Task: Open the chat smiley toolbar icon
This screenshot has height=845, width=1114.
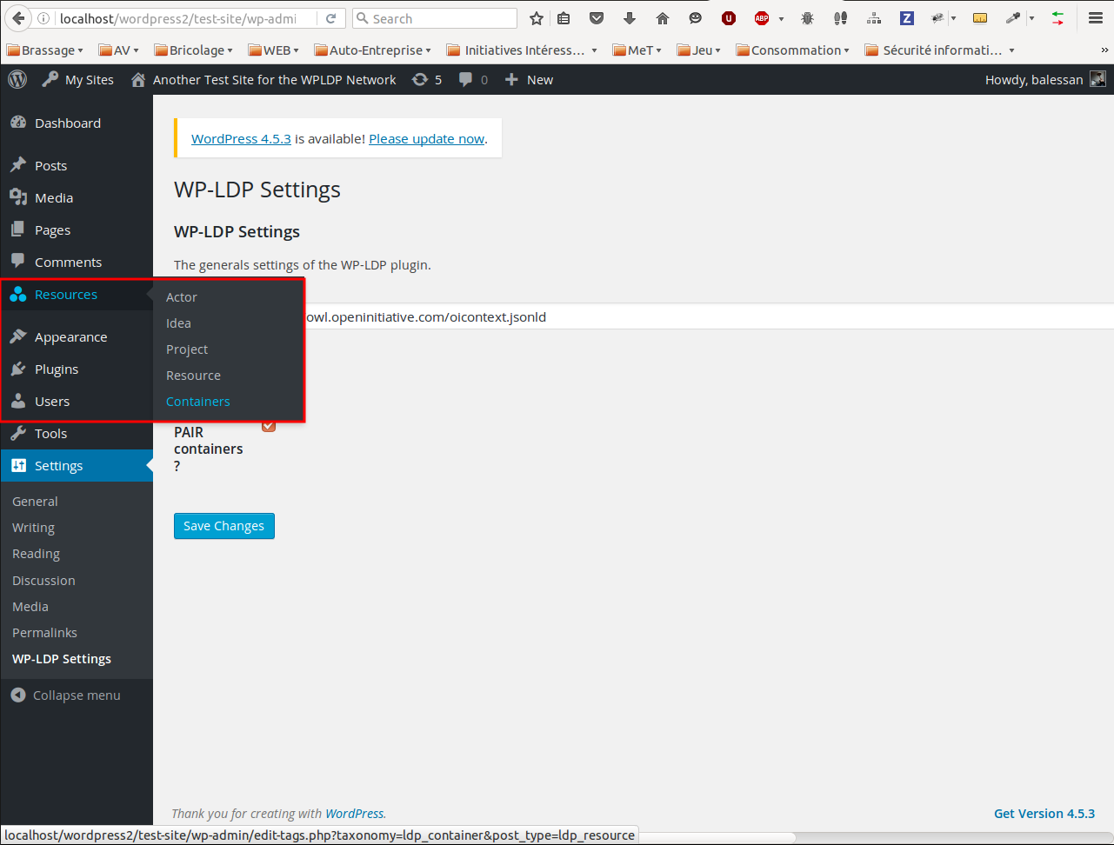Action: coord(695,18)
